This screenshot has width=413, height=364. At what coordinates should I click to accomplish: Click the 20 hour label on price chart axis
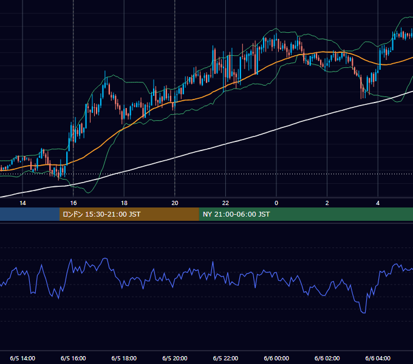175,203
